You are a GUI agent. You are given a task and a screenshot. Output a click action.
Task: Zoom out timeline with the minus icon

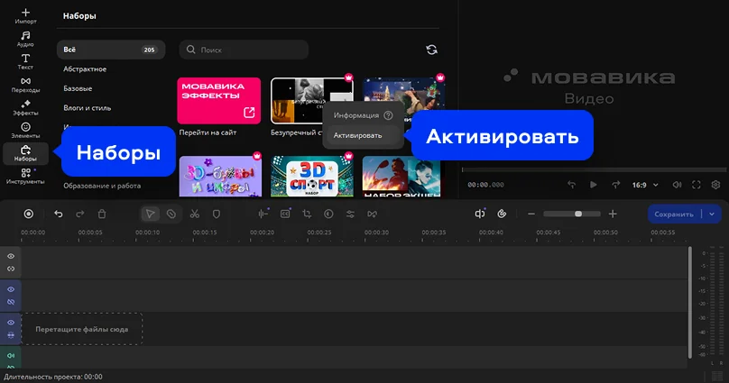coord(531,214)
